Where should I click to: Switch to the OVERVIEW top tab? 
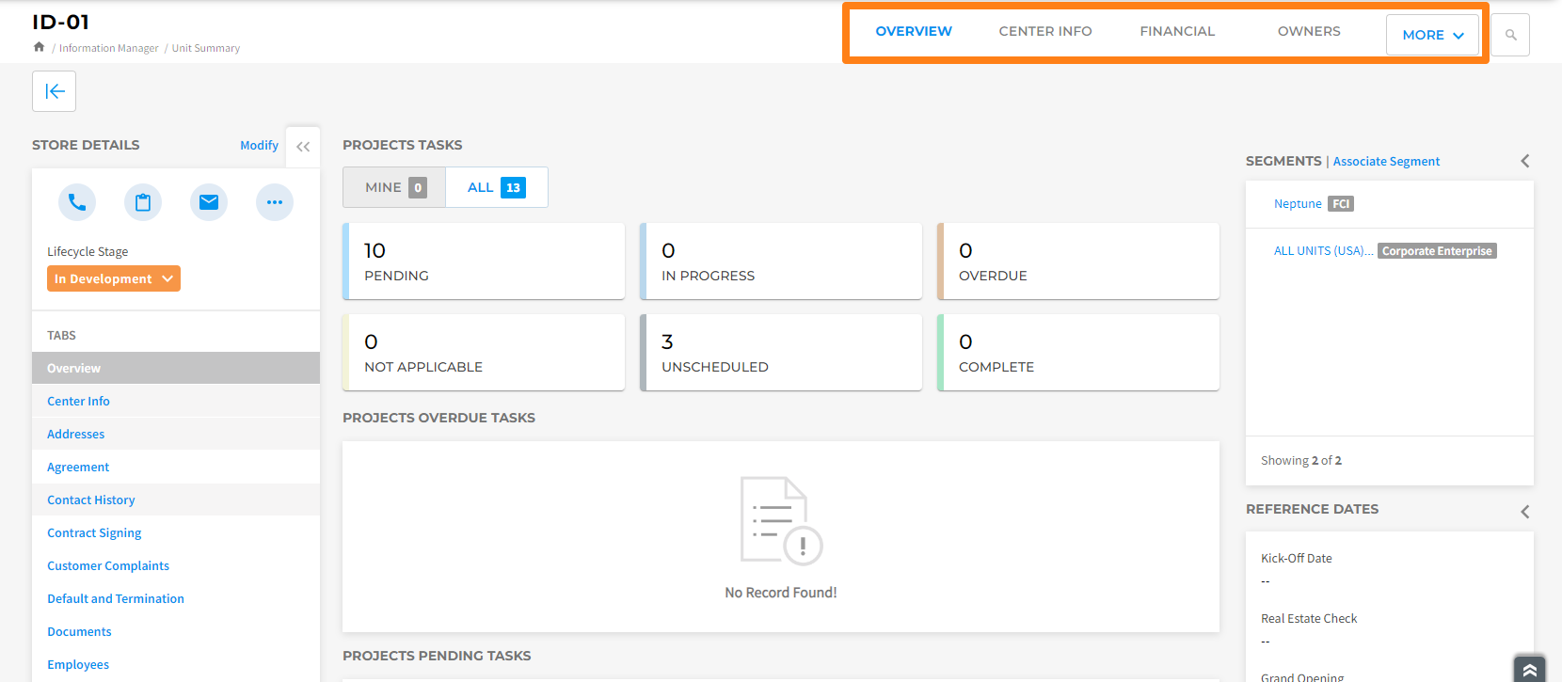tap(914, 31)
